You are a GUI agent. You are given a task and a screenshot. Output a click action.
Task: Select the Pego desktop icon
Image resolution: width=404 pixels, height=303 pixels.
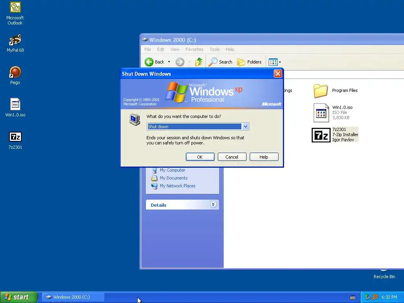[15, 75]
